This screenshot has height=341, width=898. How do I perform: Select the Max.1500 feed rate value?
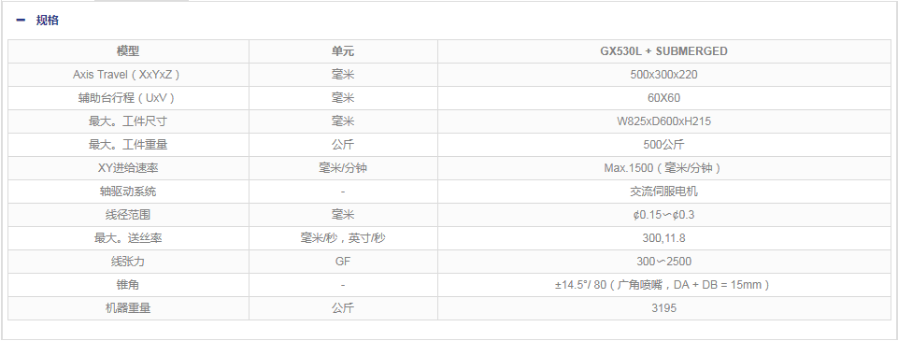tap(663, 168)
